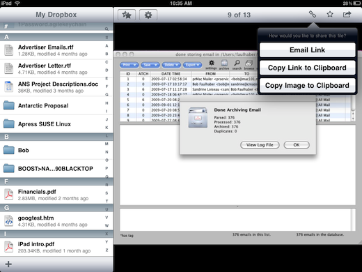
Task: Click the archive icon in toolbar
Action: click(224, 65)
